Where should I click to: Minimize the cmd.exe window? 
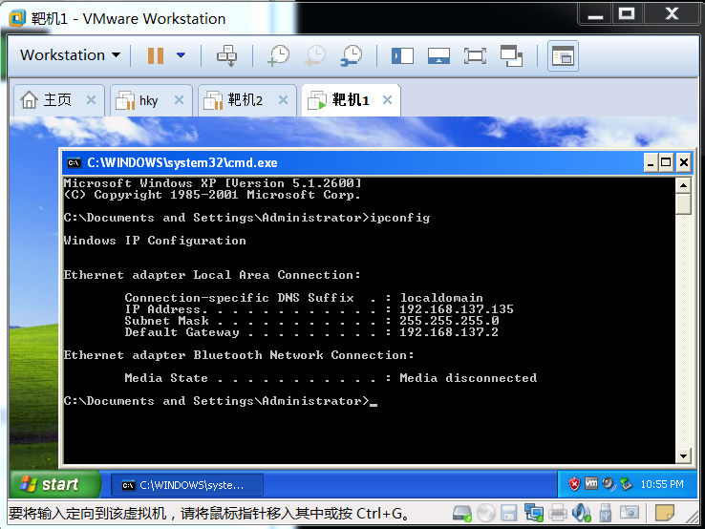[x=651, y=162]
